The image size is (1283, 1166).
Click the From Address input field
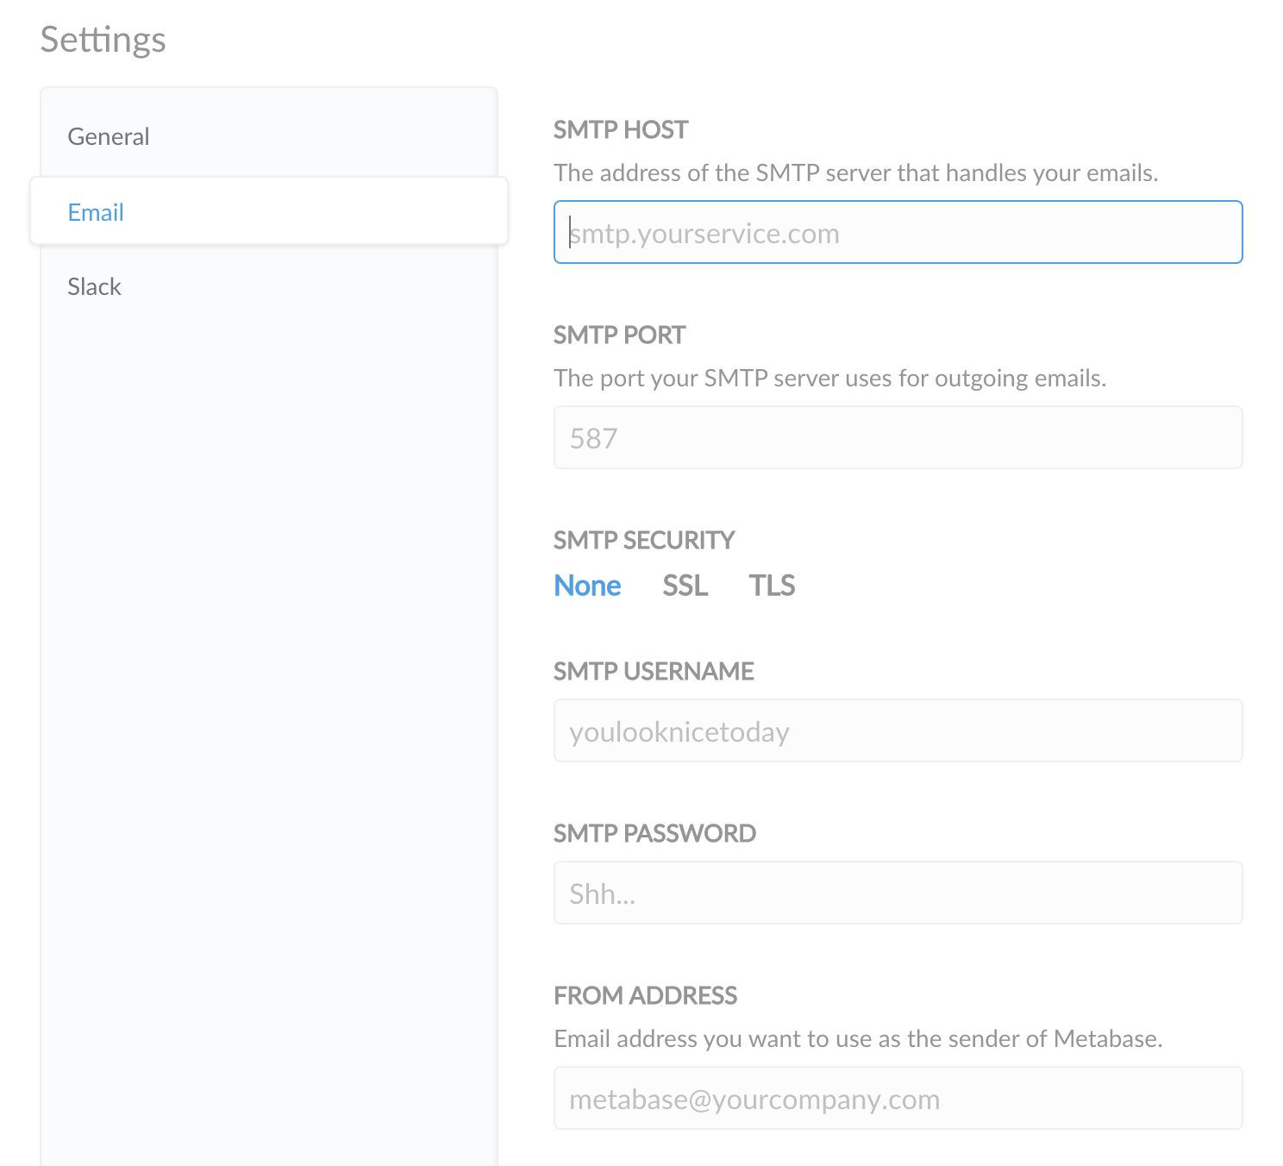898,1099
